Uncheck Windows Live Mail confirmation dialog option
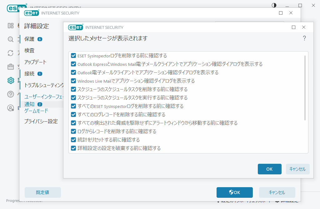Screen dimensions: 320x209 click(73, 81)
